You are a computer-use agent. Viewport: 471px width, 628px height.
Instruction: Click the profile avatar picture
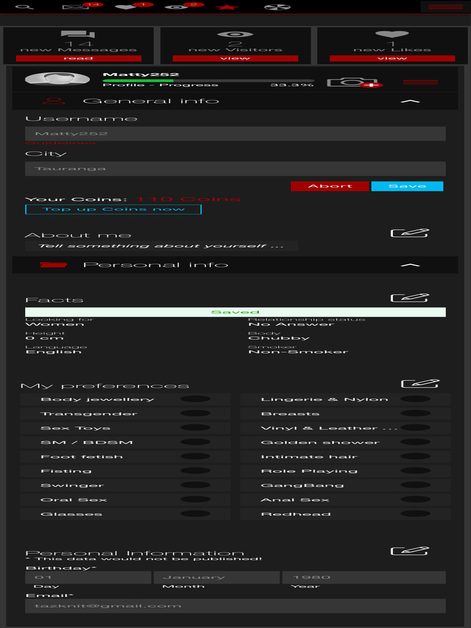pos(57,78)
